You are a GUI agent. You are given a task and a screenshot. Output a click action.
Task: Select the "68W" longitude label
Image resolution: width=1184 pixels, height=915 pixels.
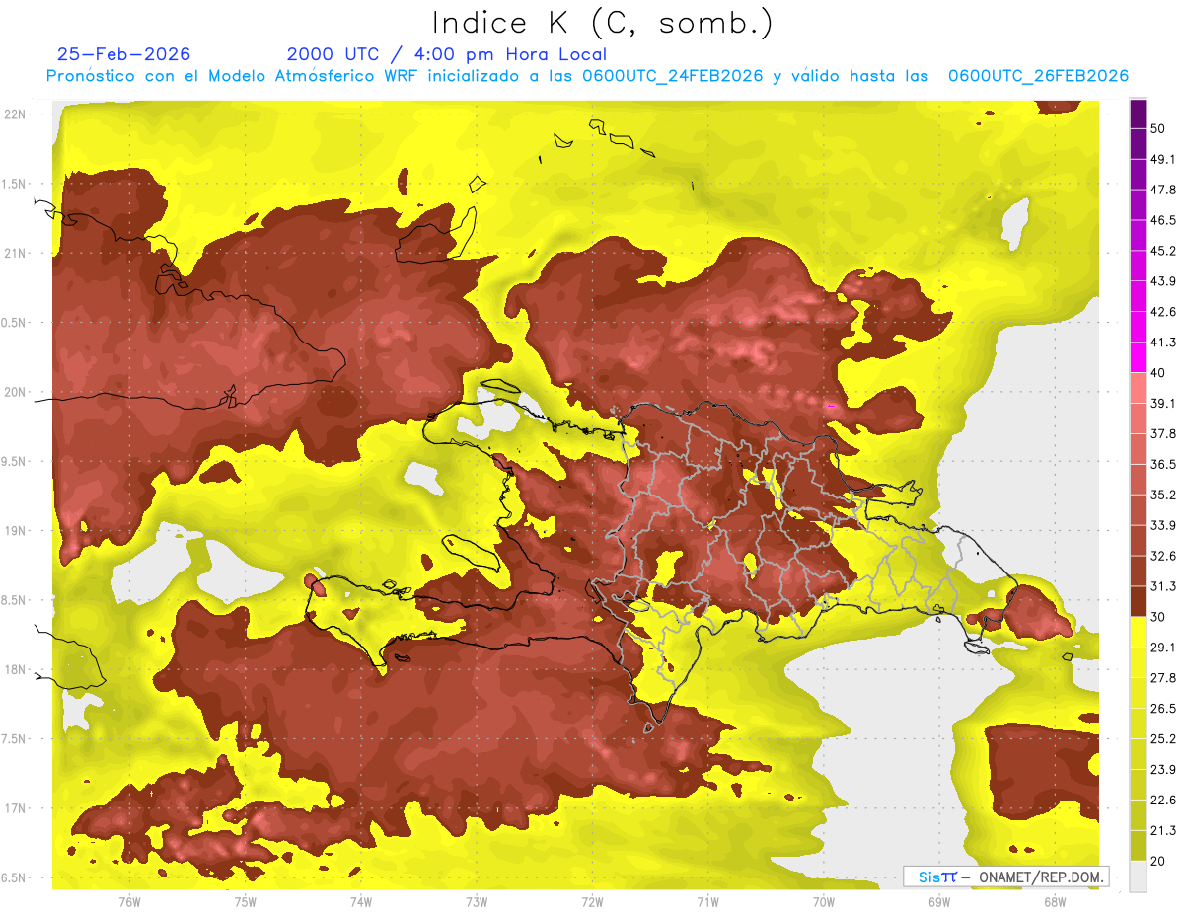pyautogui.click(x=1055, y=902)
